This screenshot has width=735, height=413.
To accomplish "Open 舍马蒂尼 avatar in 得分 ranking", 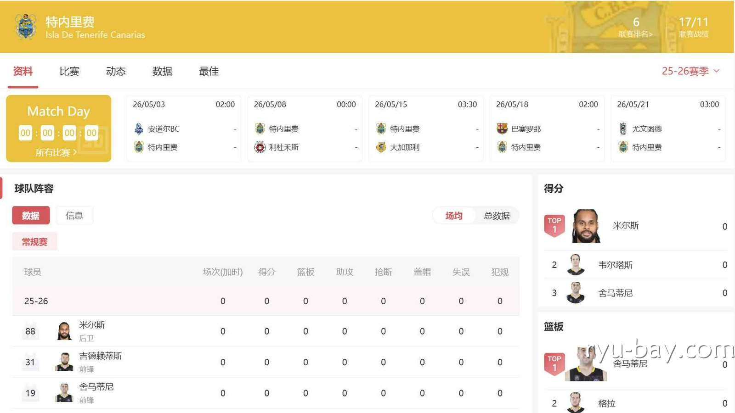I will pos(576,293).
